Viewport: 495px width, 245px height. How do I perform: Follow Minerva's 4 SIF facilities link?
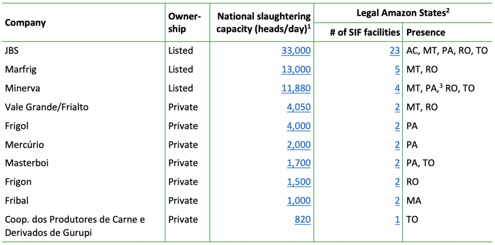[397, 88]
